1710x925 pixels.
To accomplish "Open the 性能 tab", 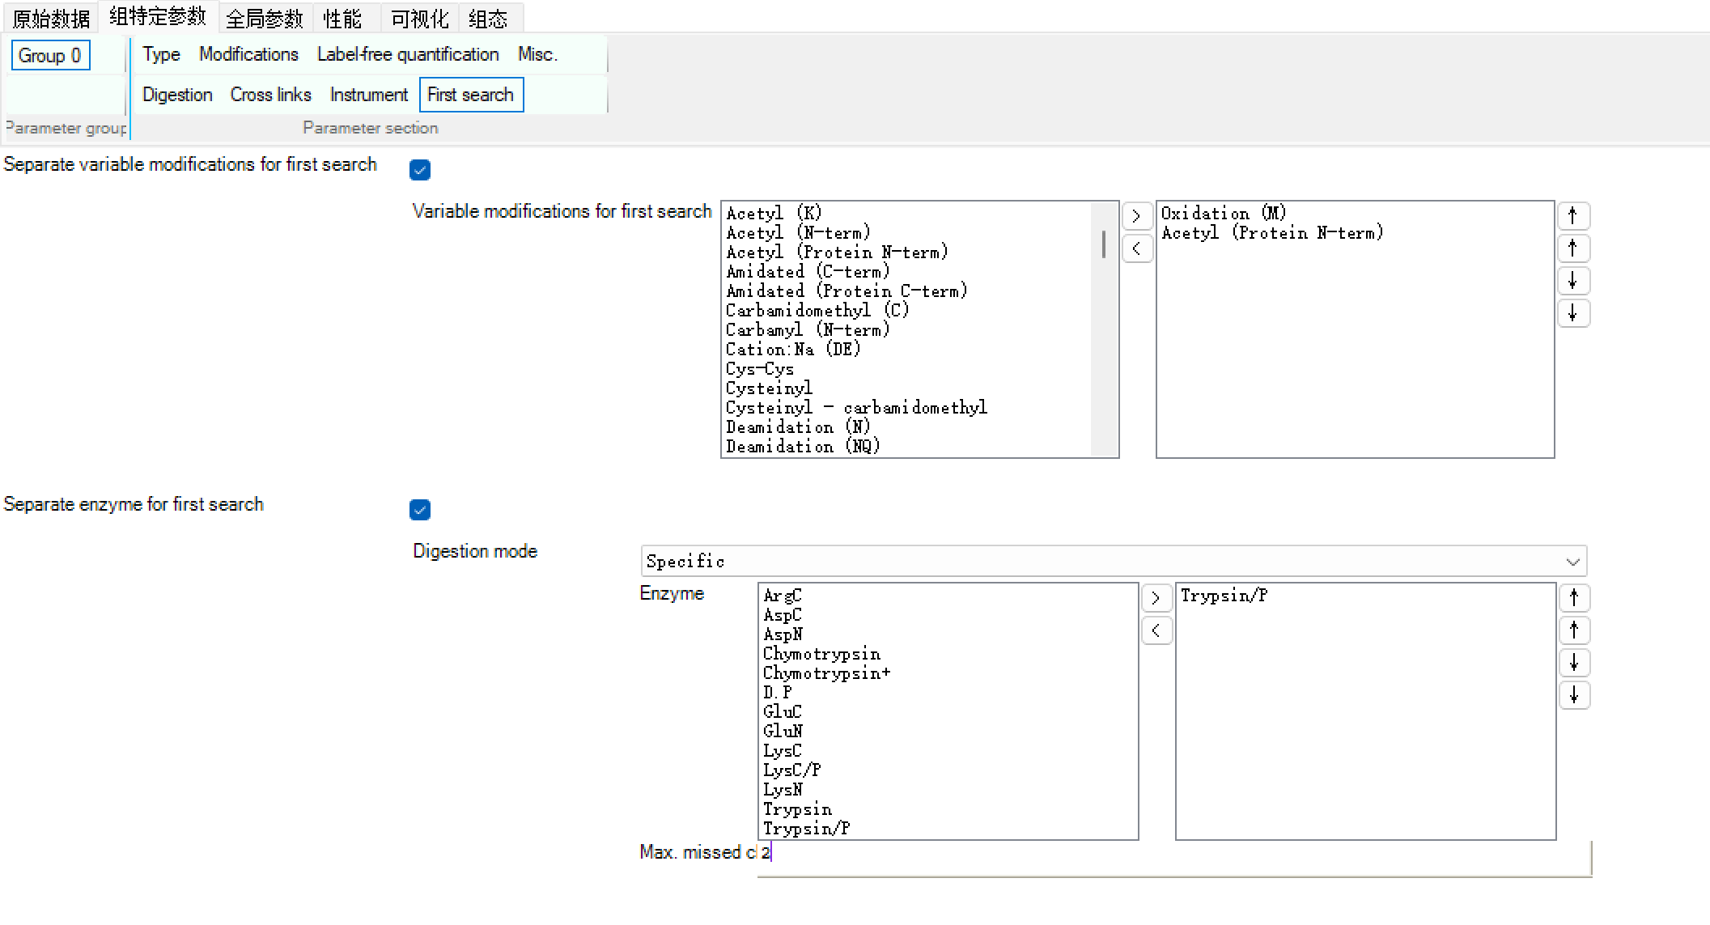I will (x=342, y=18).
